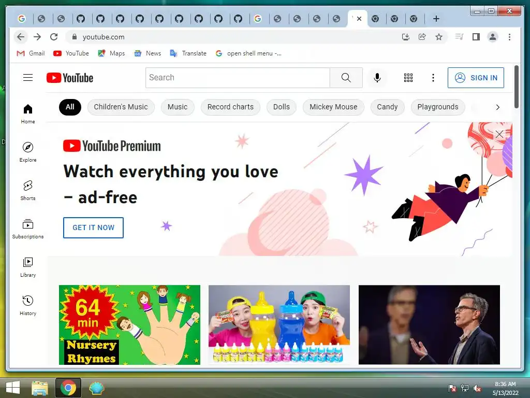
Task: Reload the page
Action: tap(54, 37)
